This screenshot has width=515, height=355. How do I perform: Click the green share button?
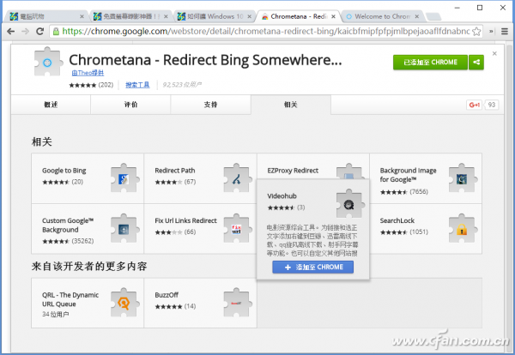(476, 62)
